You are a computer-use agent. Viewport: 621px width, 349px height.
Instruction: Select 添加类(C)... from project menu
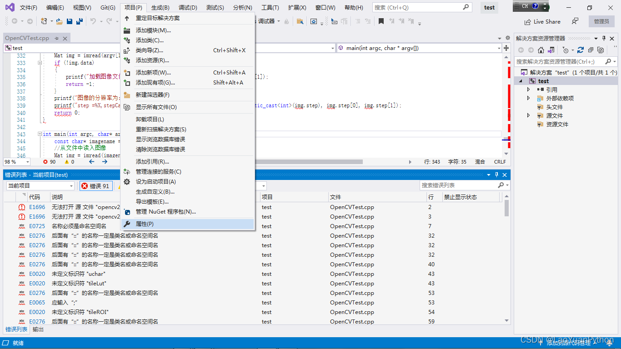[188, 40]
